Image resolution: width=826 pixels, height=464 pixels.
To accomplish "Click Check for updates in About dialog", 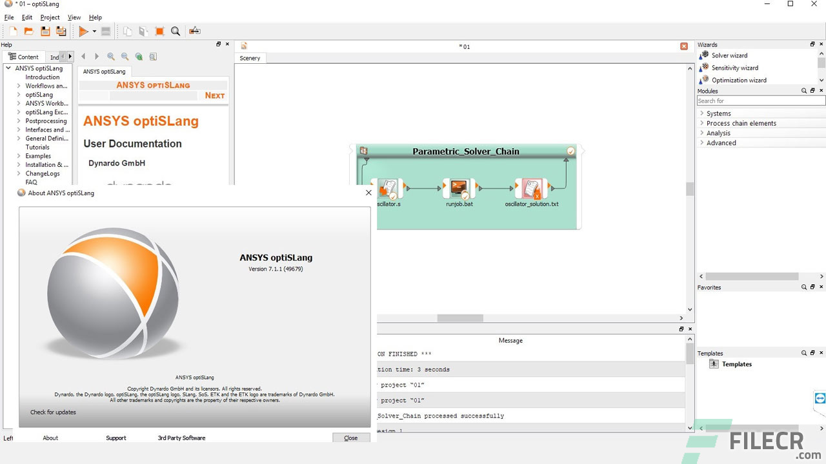I will (x=53, y=412).
